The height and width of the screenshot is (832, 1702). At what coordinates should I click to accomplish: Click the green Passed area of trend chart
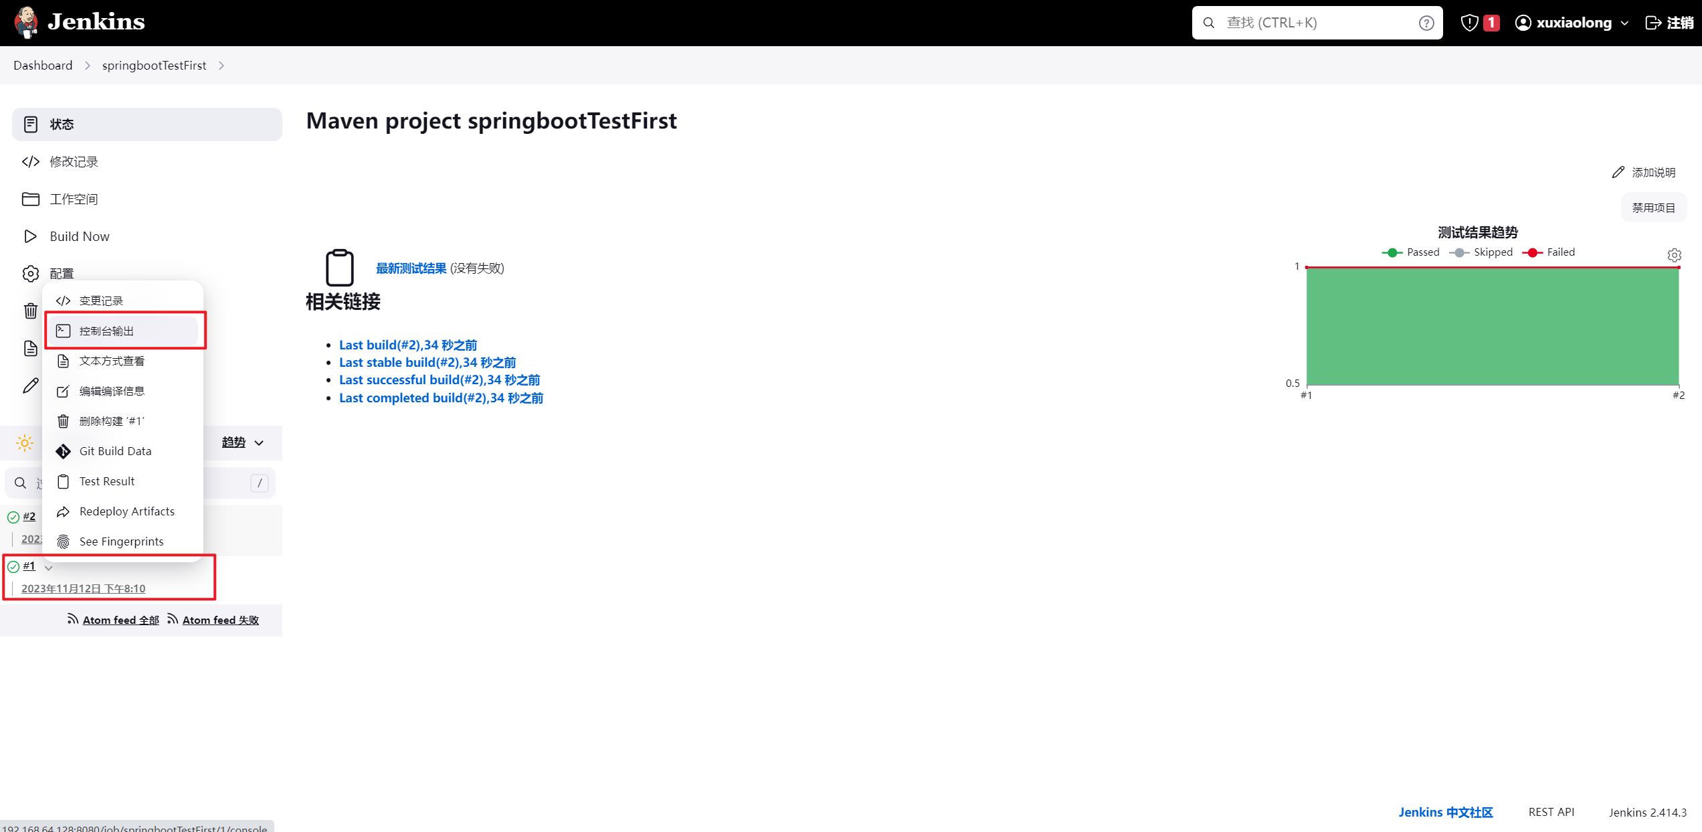[1492, 327]
